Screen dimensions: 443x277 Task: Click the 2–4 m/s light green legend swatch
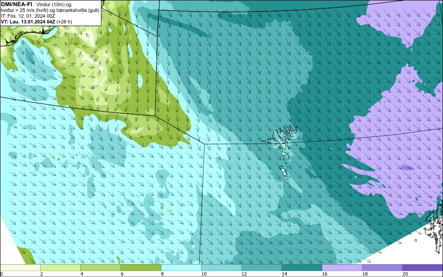pyautogui.click(x=60, y=268)
